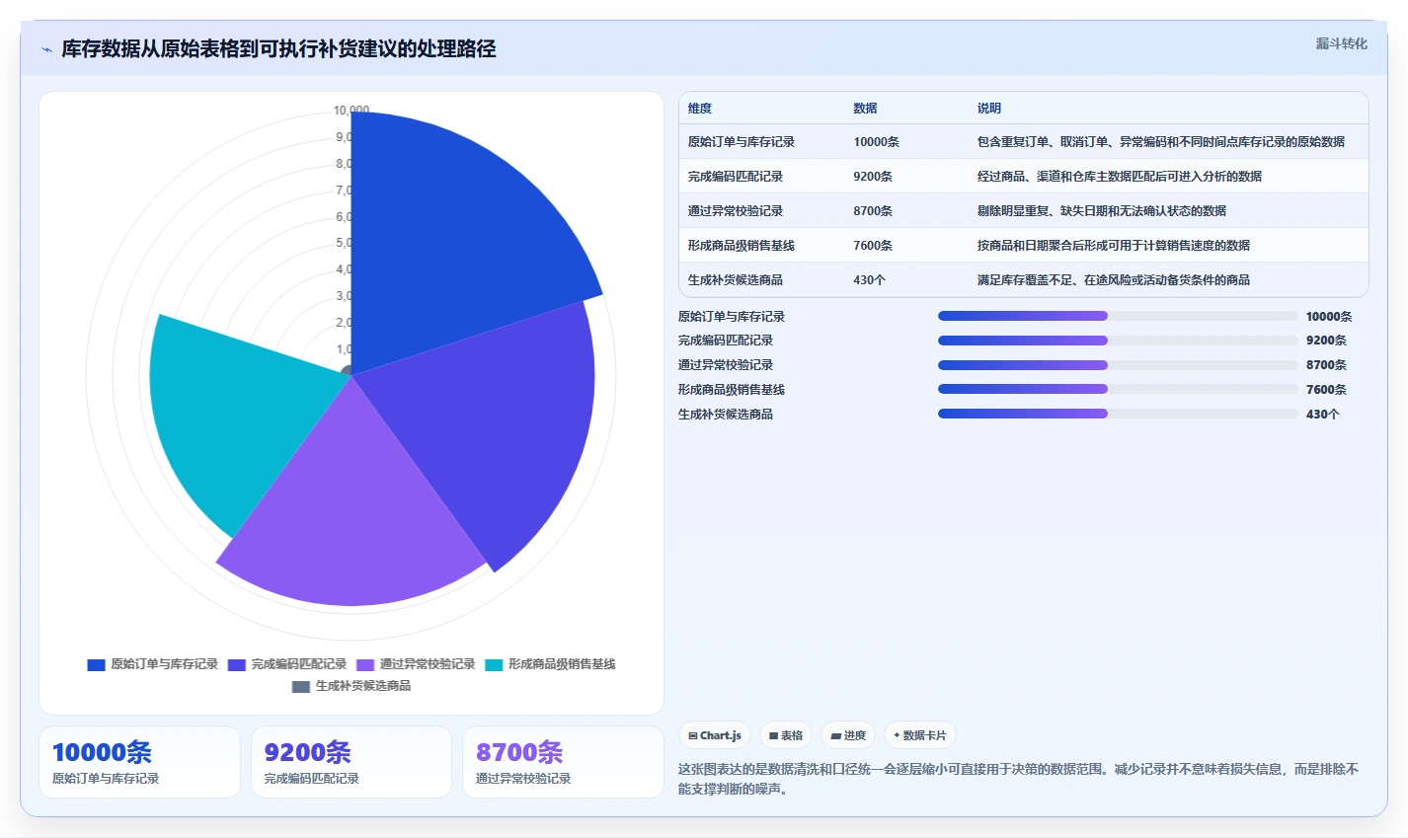The width and height of the screenshot is (1408, 838).
Task: Click the table value 430个
Action: tap(870, 280)
